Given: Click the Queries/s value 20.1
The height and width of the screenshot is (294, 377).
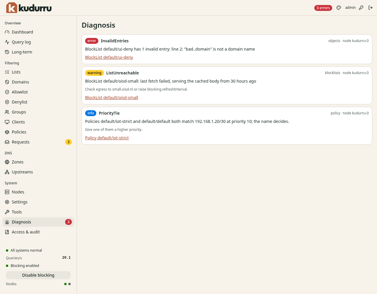Looking at the screenshot, I should tap(66, 258).
